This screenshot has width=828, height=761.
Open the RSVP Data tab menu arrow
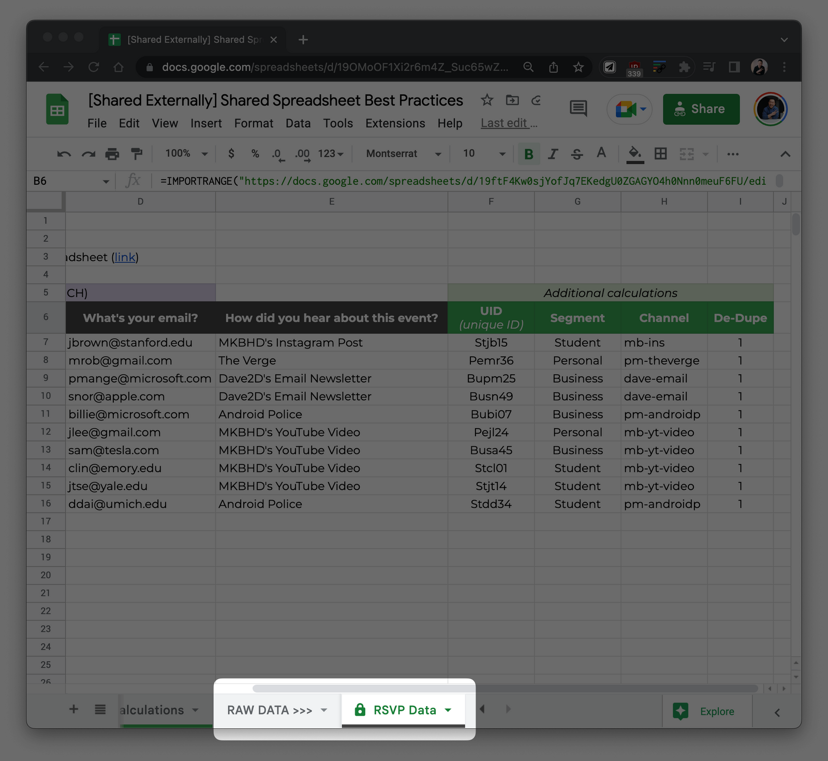(x=448, y=710)
